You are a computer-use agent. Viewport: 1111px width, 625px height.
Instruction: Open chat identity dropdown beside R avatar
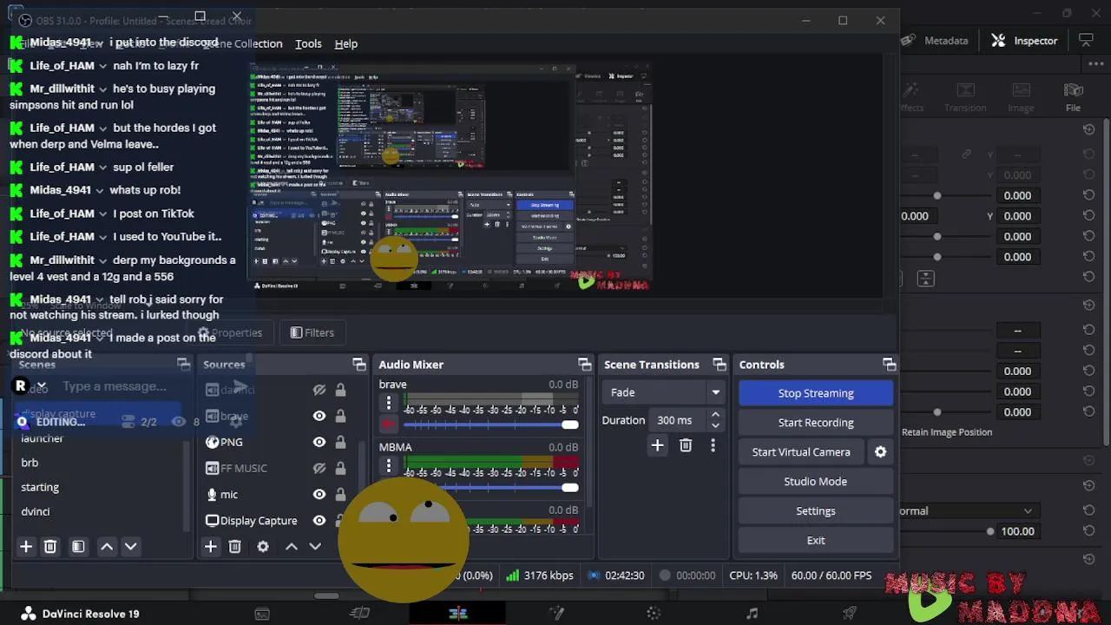click(41, 386)
